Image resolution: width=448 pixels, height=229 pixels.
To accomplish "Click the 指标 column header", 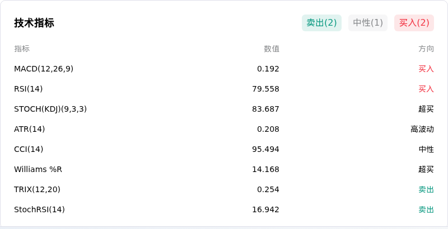I will point(22,49).
